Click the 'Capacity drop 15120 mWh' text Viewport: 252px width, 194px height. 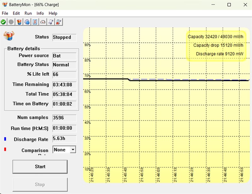coord(218,45)
